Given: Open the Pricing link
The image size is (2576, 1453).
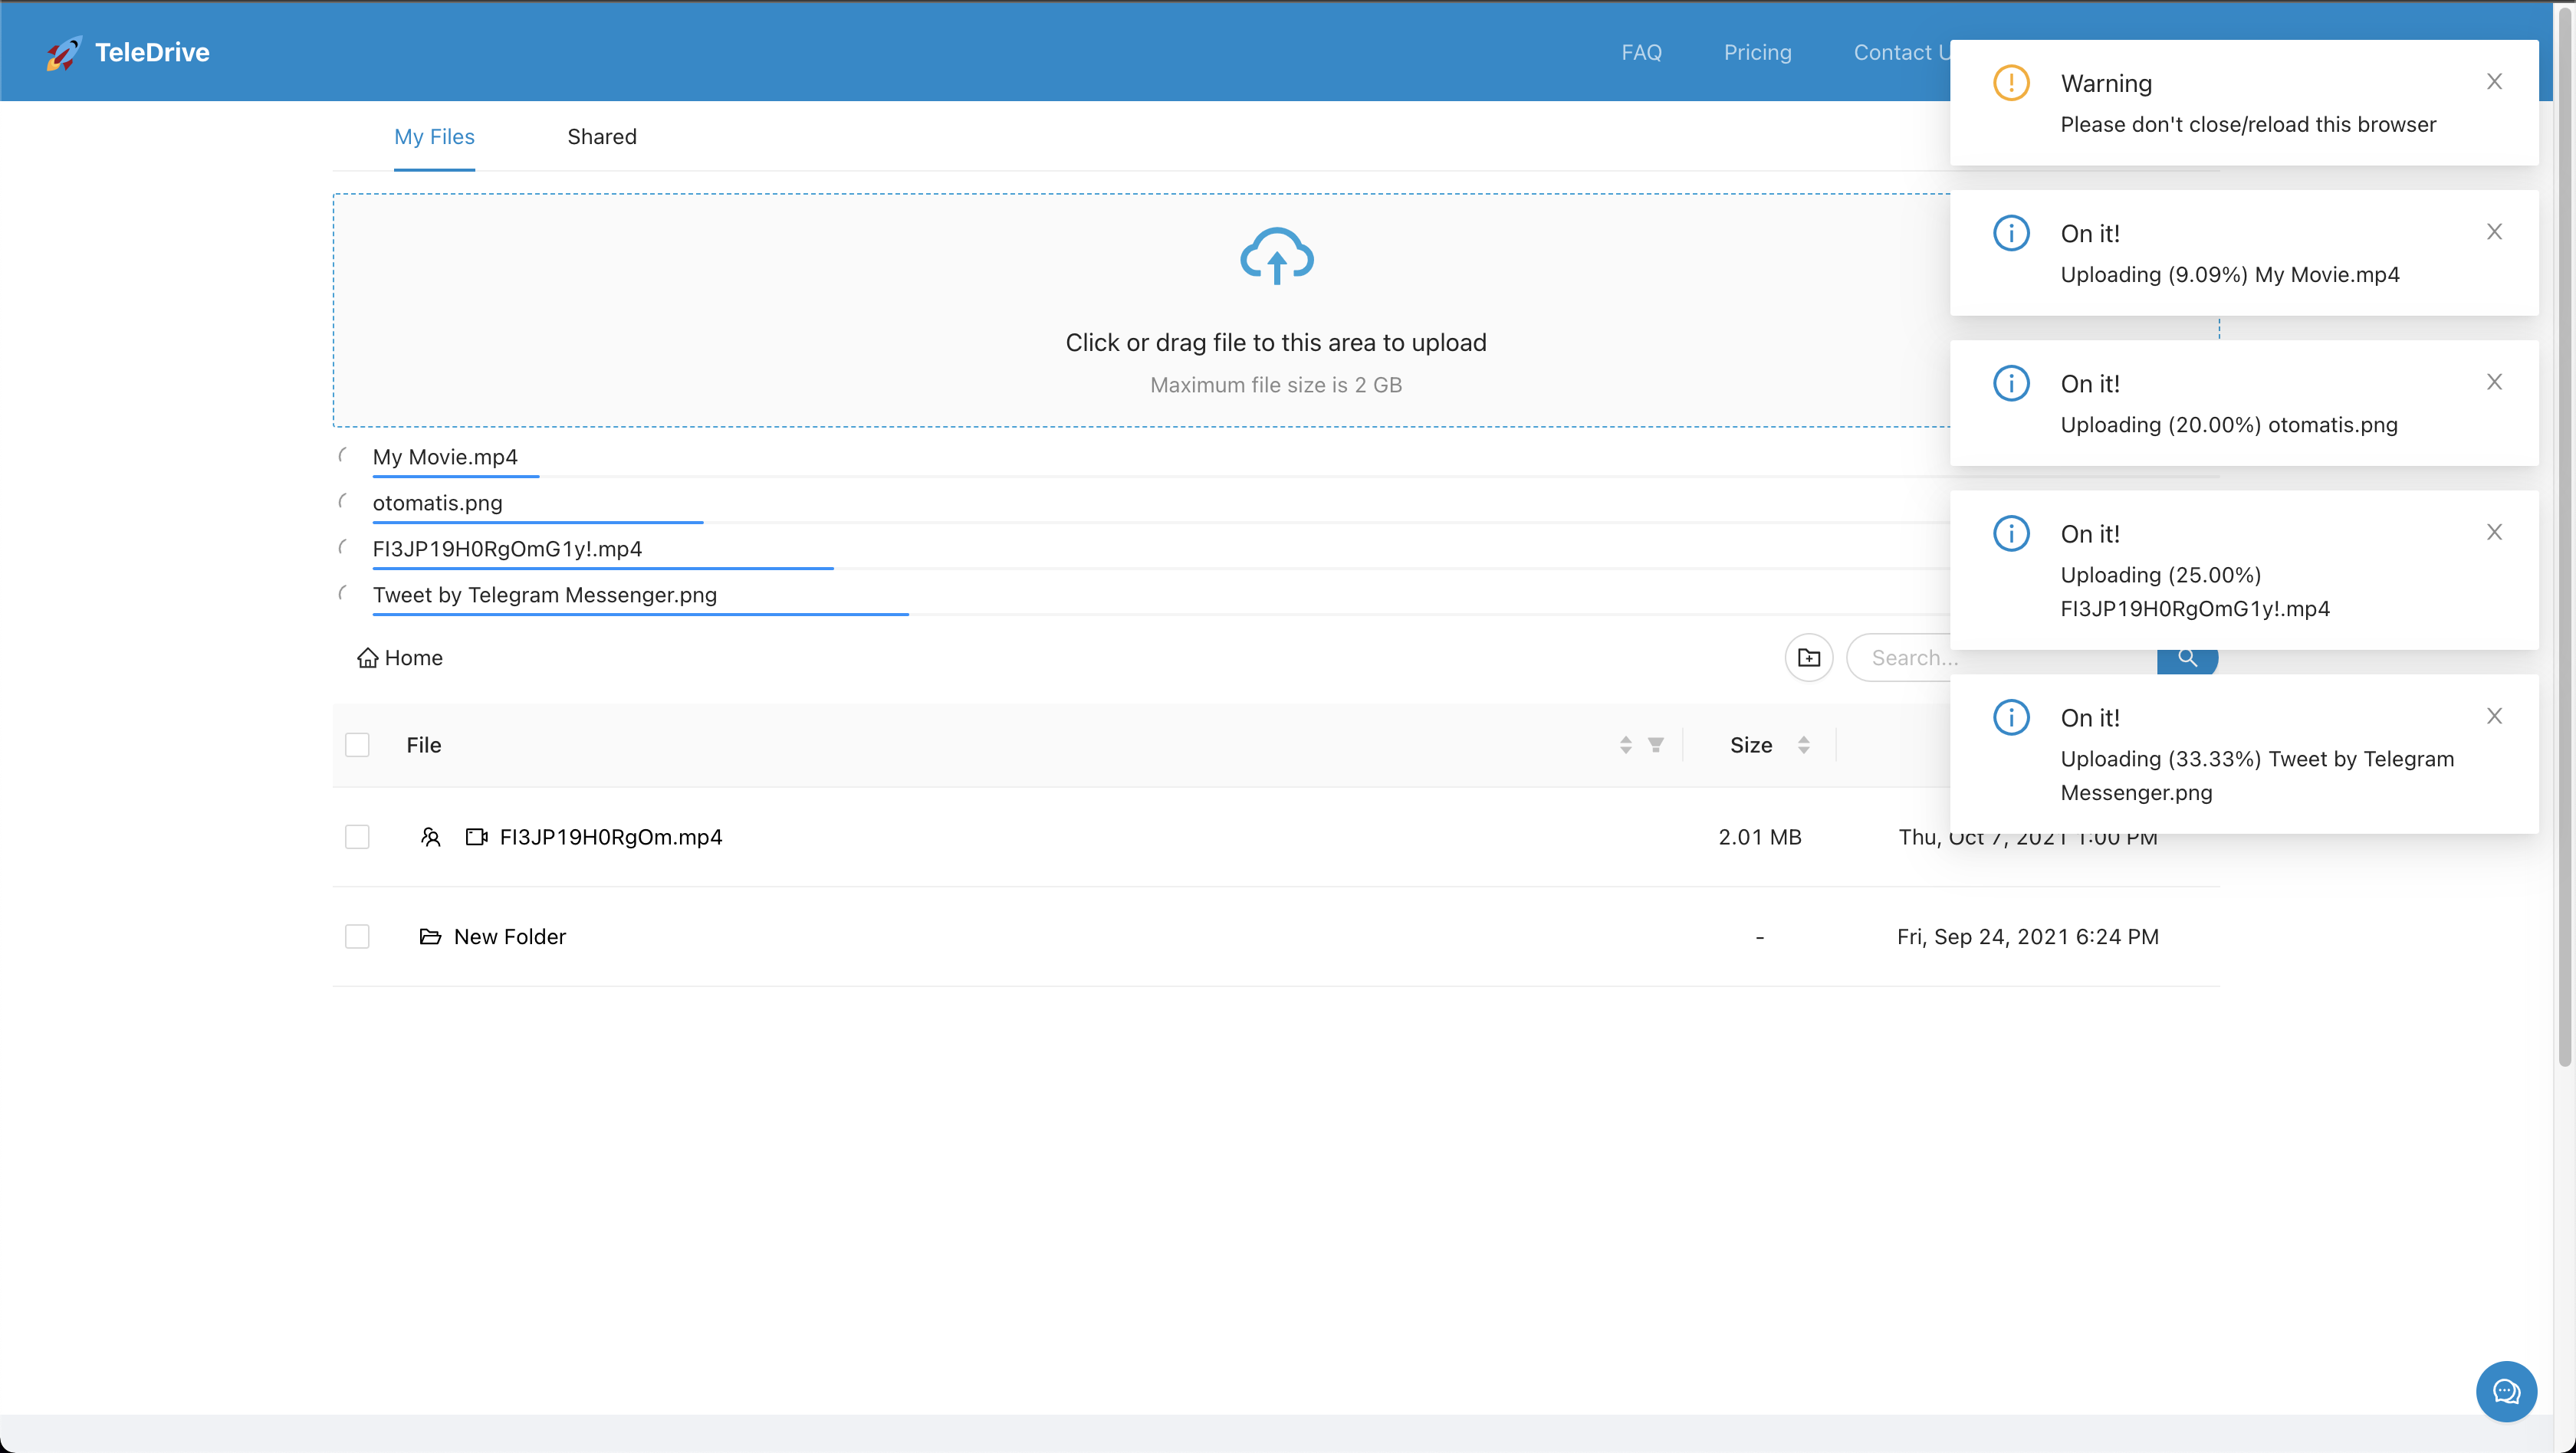Looking at the screenshot, I should (1757, 52).
